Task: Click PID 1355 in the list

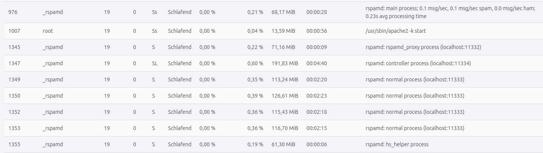Action: (14, 144)
